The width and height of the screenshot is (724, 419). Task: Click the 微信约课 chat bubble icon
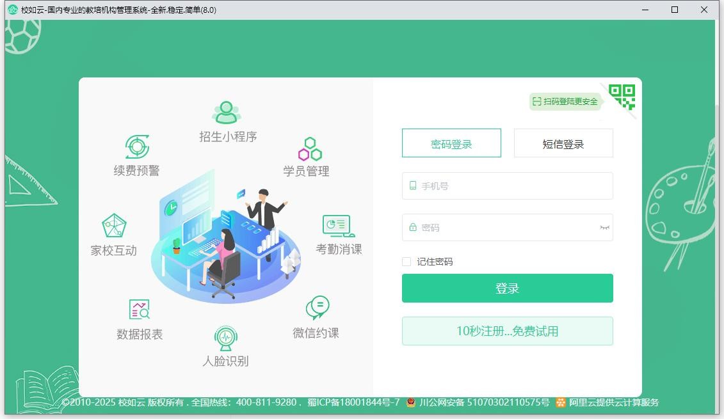click(x=318, y=307)
